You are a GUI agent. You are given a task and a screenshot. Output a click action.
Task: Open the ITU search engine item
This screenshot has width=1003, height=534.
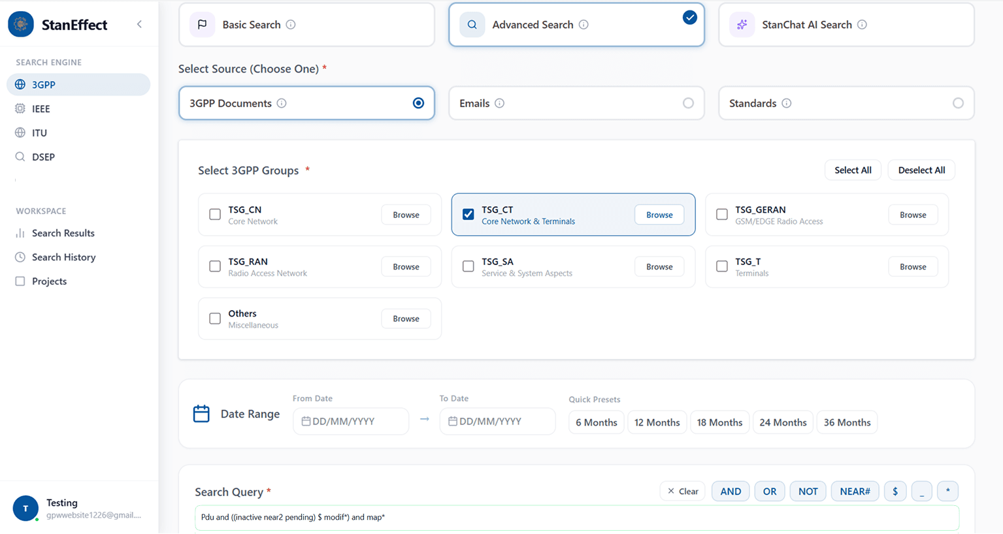tap(78, 133)
